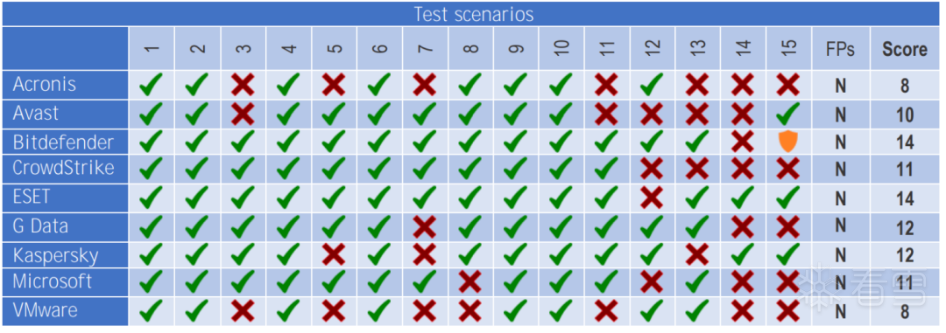Select the Score column header
This screenshot has height=333, width=946.
[905, 48]
